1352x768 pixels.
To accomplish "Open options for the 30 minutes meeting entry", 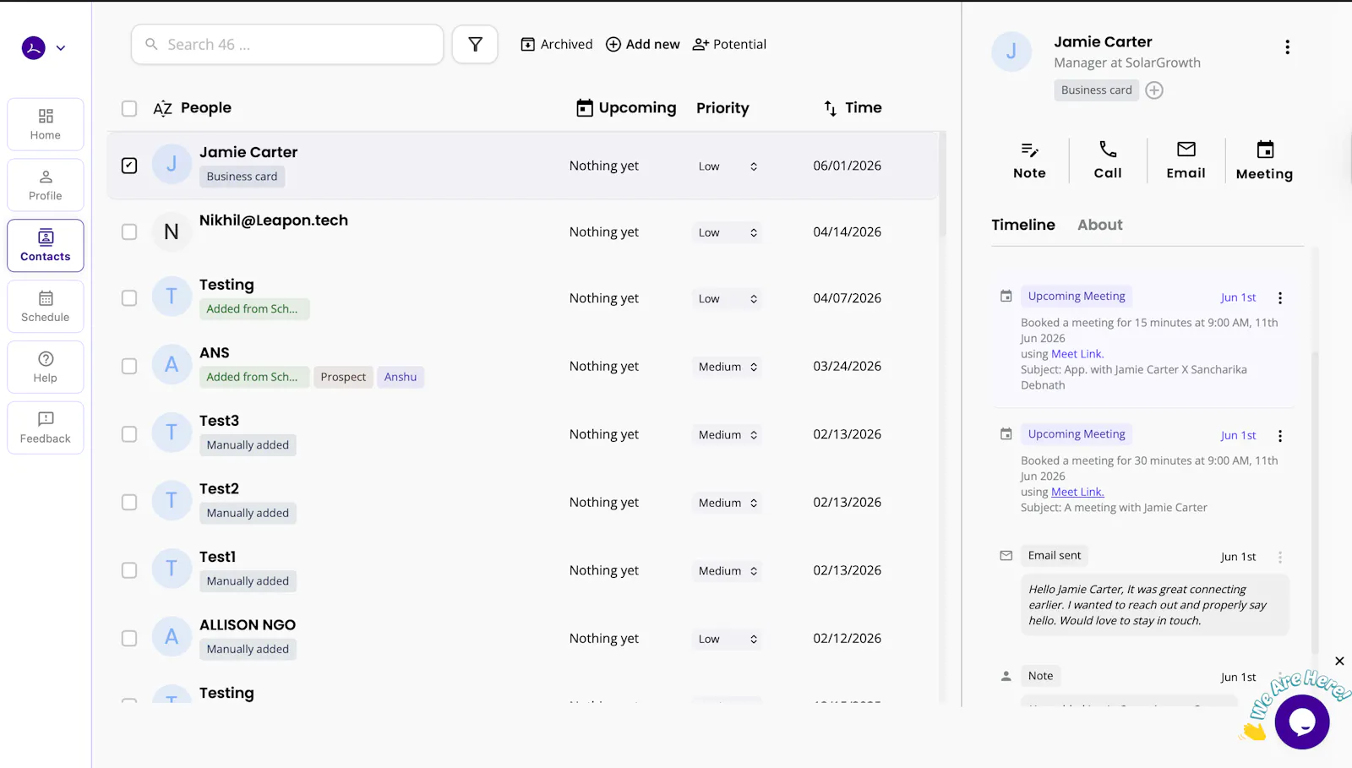I will (1280, 436).
